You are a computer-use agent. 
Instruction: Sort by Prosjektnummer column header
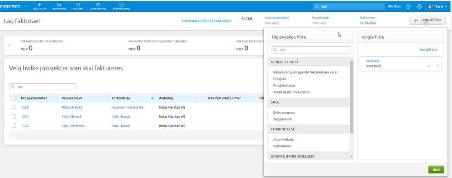coord(34,98)
